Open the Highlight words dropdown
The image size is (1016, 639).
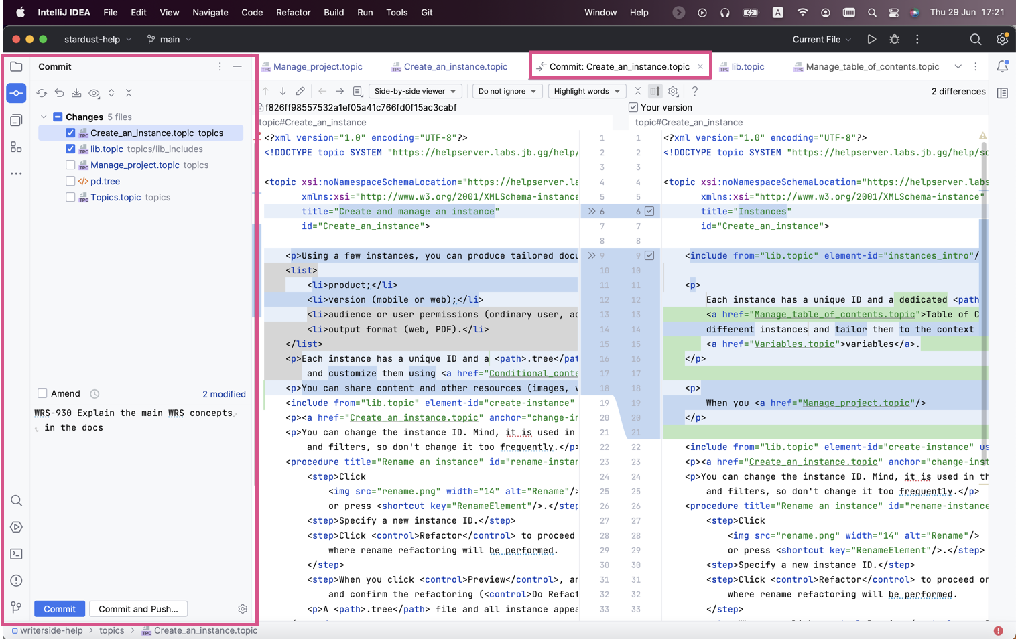point(586,91)
